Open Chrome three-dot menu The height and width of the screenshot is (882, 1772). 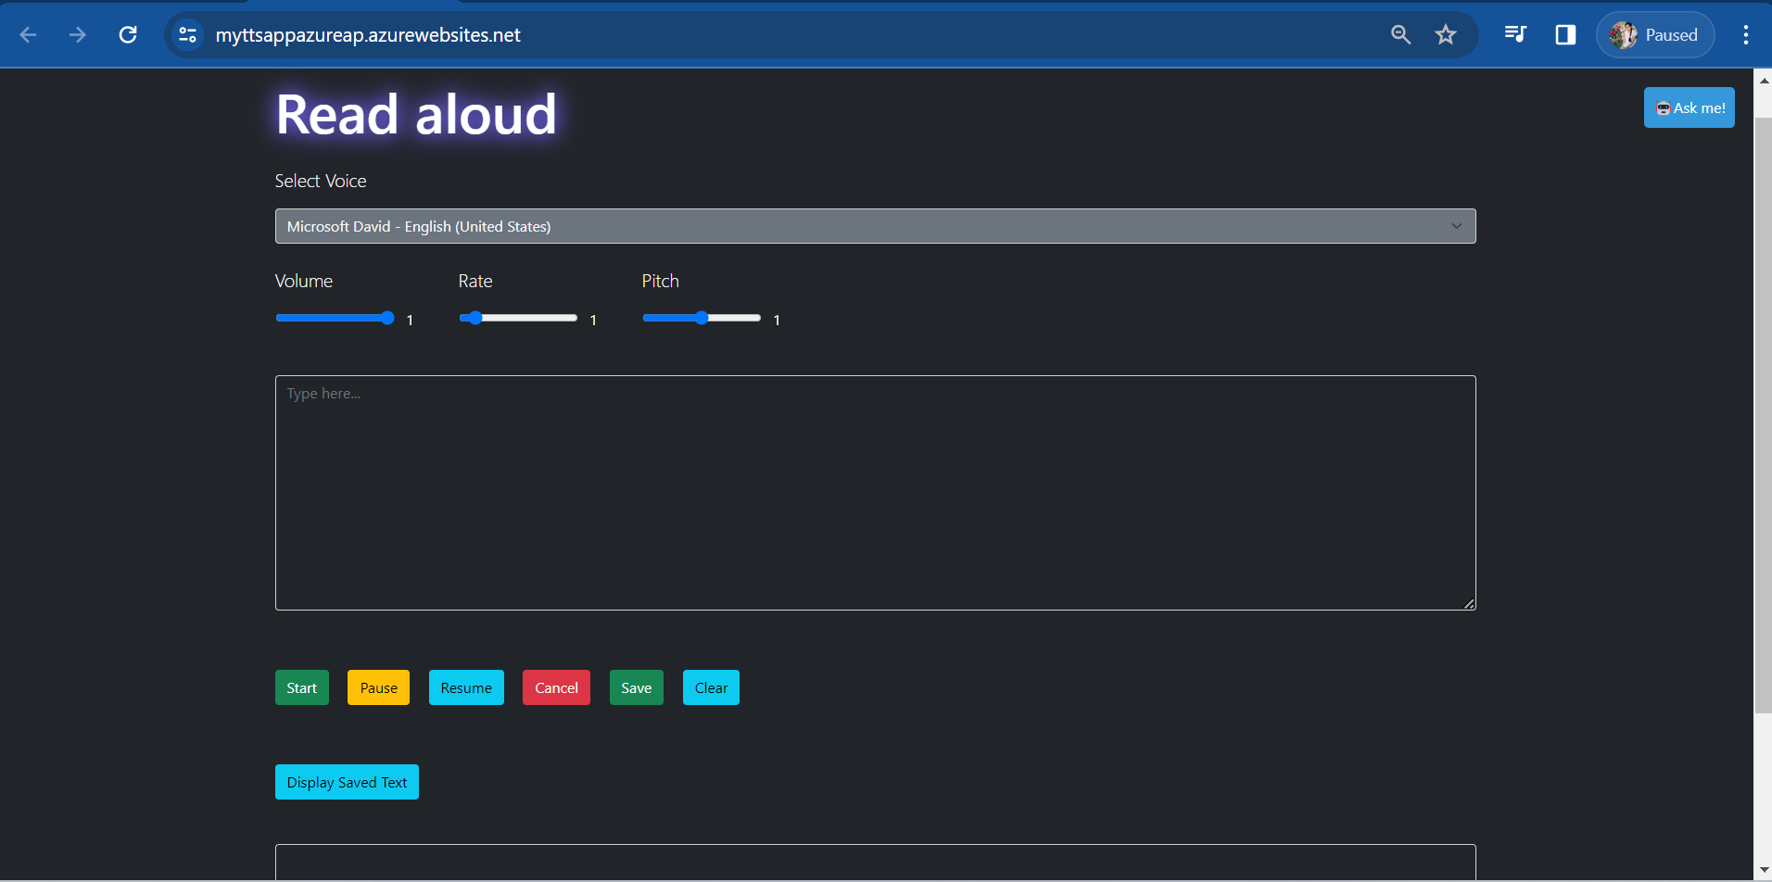click(1746, 35)
